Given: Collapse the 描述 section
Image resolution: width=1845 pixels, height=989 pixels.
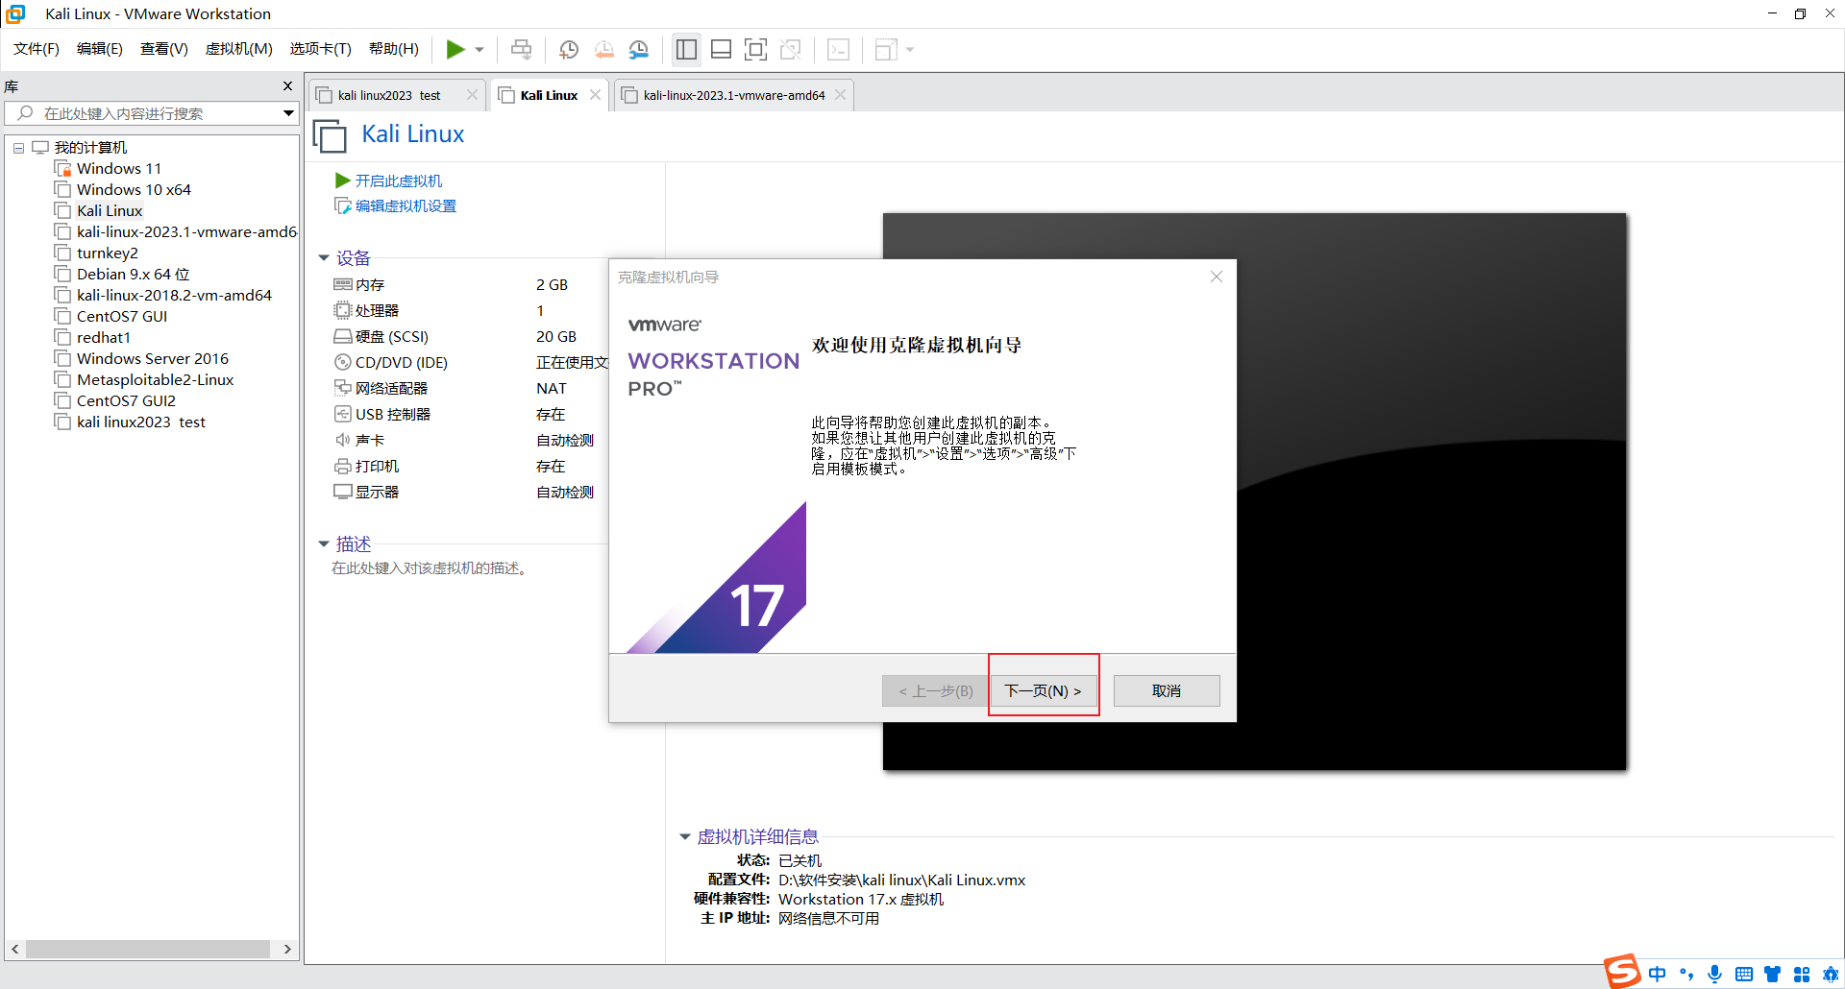Looking at the screenshot, I should coord(324,544).
